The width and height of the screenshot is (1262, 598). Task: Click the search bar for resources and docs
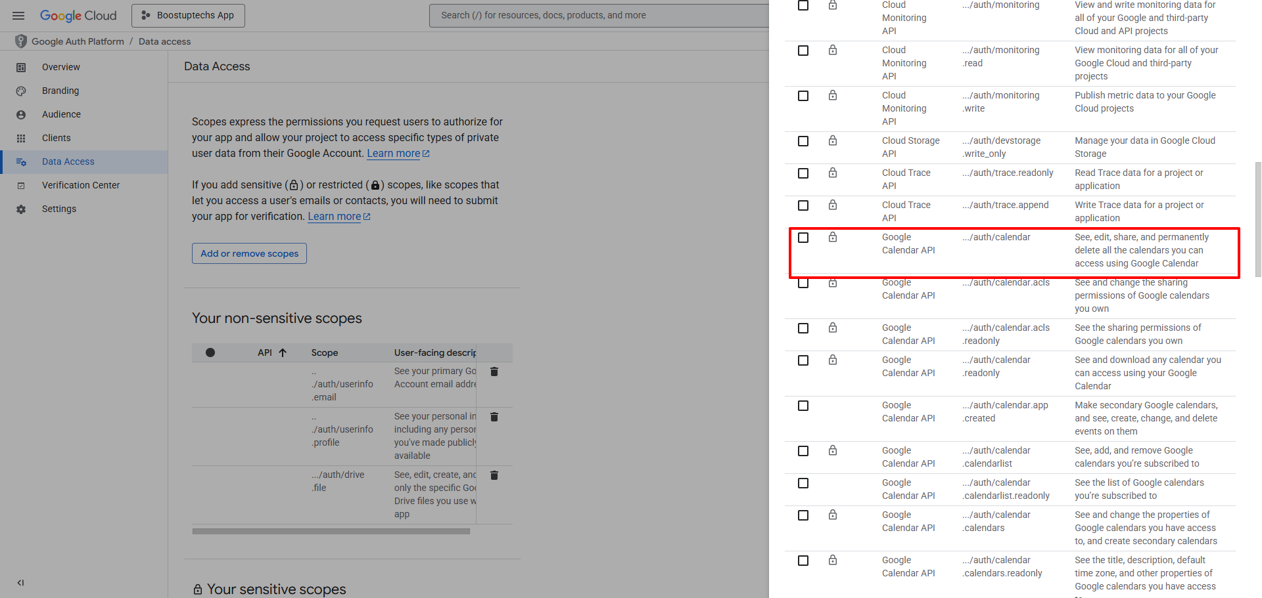click(x=598, y=16)
